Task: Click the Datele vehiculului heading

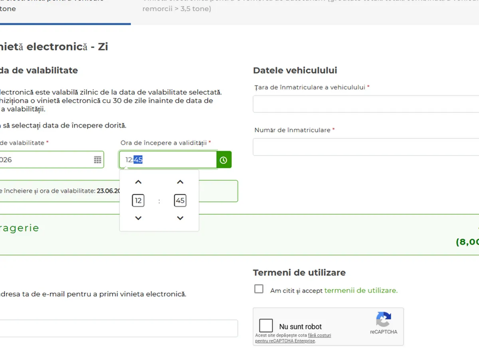Action: pos(295,71)
